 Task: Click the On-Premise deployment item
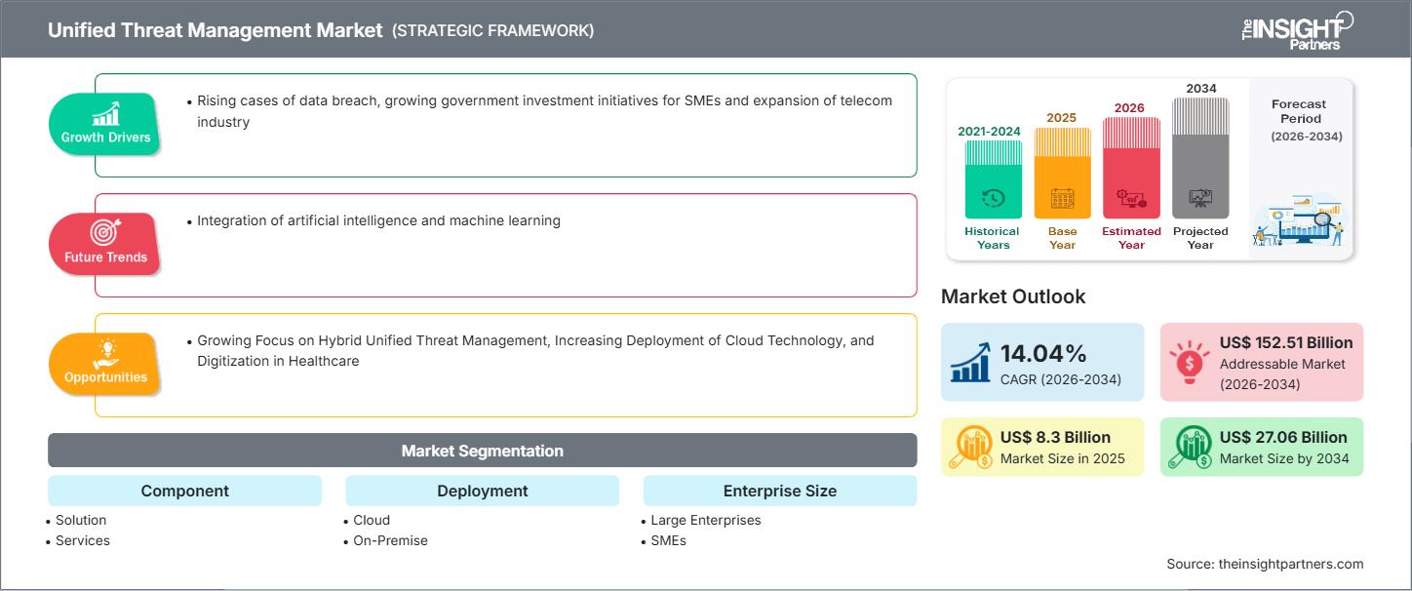coord(390,540)
